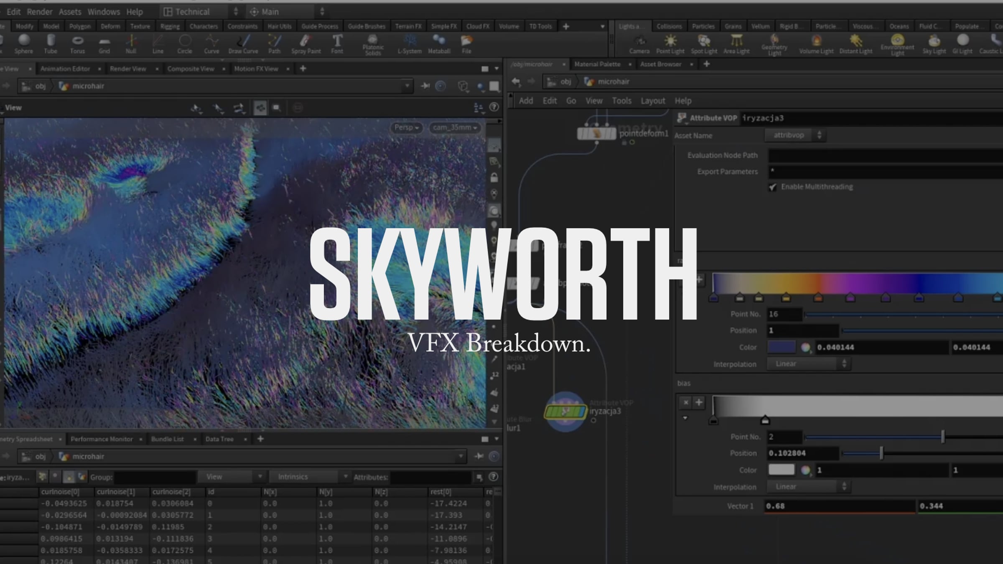
Task: Add a new shelf tab with plus
Action: click(566, 26)
